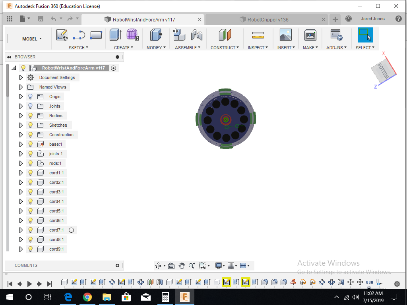
Task: Collapse the BROWSER panel arrows
Action: [9, 57]
